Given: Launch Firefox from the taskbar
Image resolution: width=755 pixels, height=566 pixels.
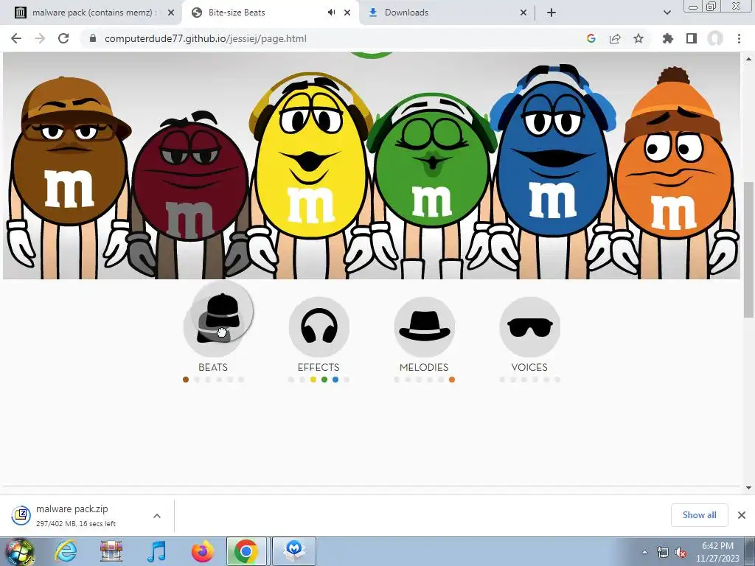Looking at the screenshot, I should pyautogui.click(x=202, y=551).
